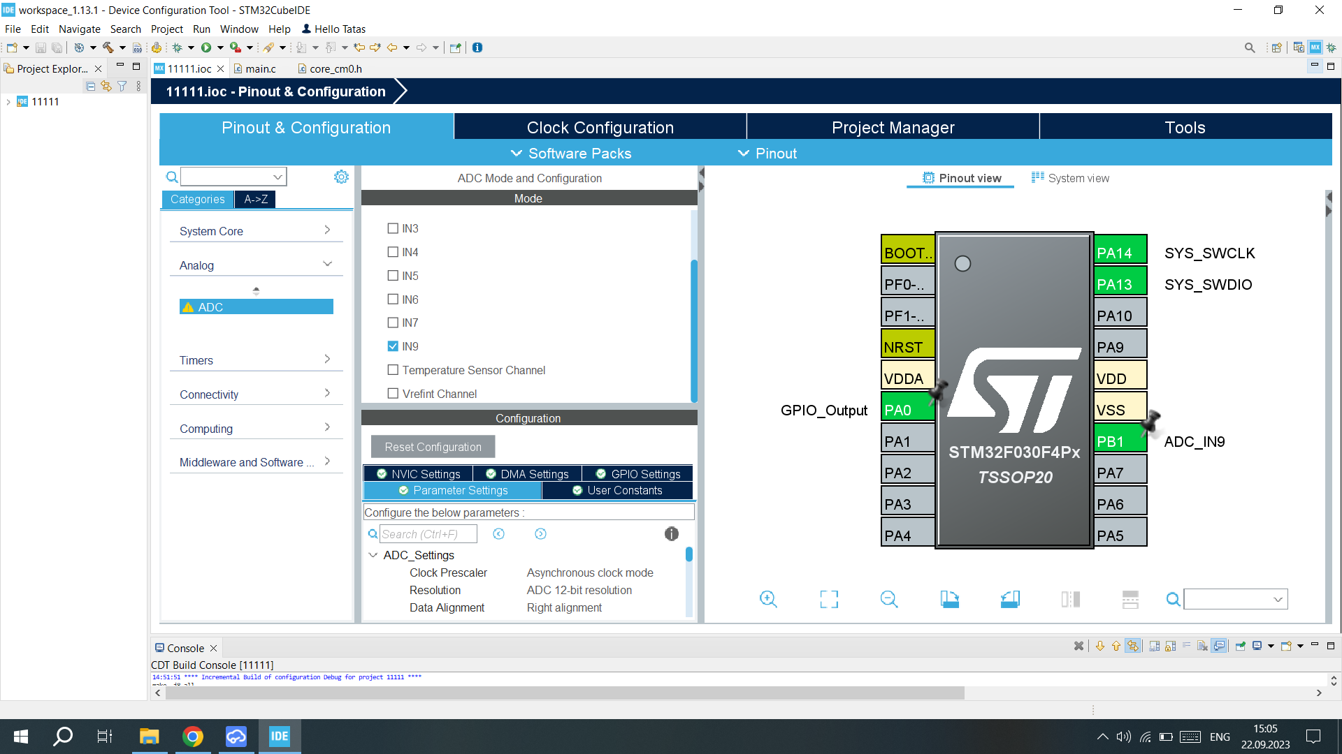The height and width of the screenshot is (754, 1342).
Task: Click the Build (hammer) toolbar icon
Action: click(110, 47)
